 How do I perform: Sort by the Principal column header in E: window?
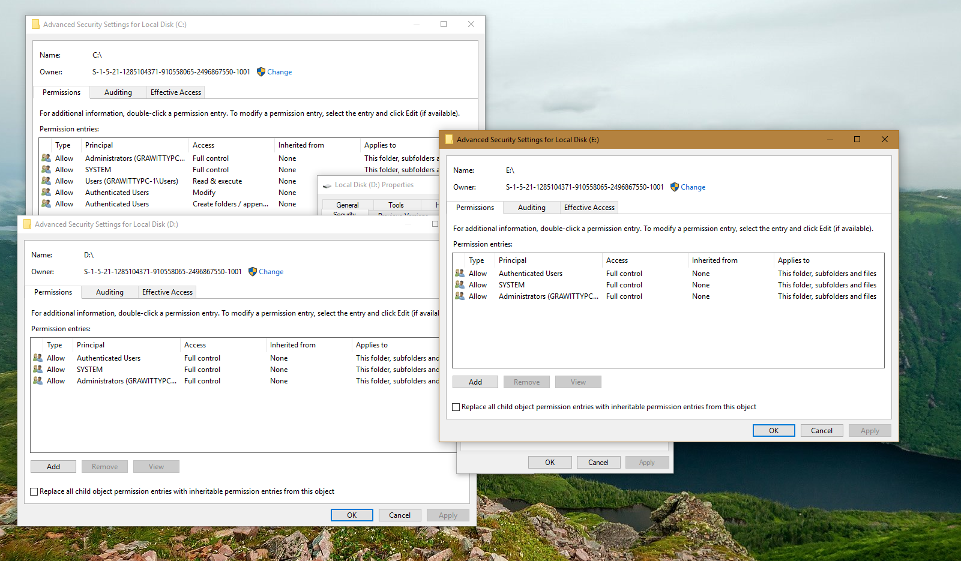click(549, 260)
